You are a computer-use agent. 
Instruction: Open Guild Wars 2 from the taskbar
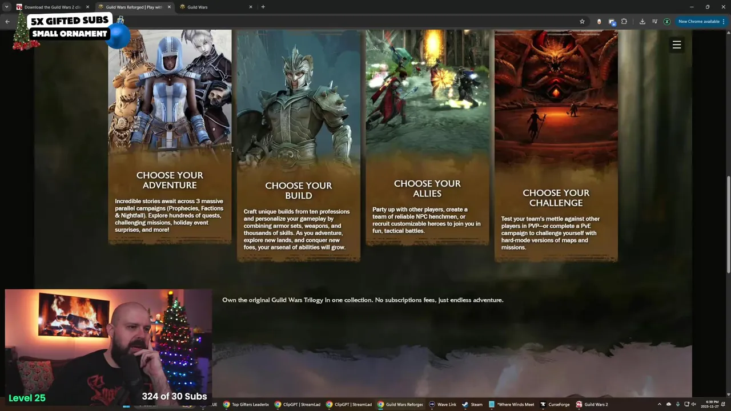[x=592, y=405]
